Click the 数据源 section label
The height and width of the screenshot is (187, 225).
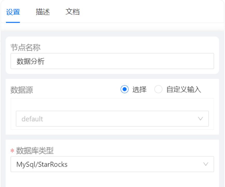click(22, 90)
